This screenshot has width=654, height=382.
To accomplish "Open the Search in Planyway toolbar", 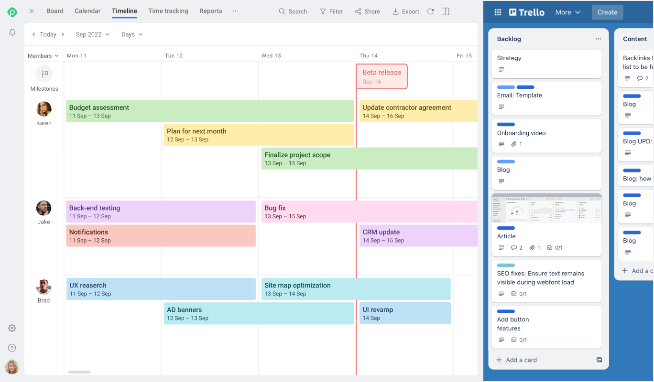I will [x=293, y=11].
